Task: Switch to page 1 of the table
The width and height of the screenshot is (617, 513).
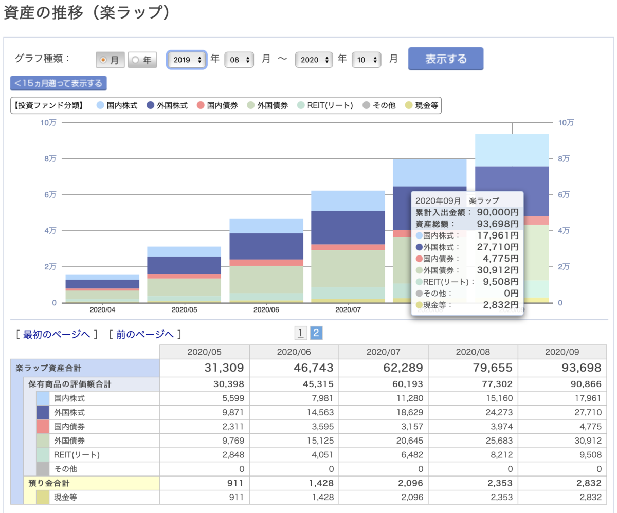Action: 301,334
